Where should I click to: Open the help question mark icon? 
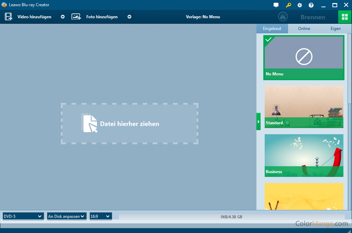(x=311, y=5)
